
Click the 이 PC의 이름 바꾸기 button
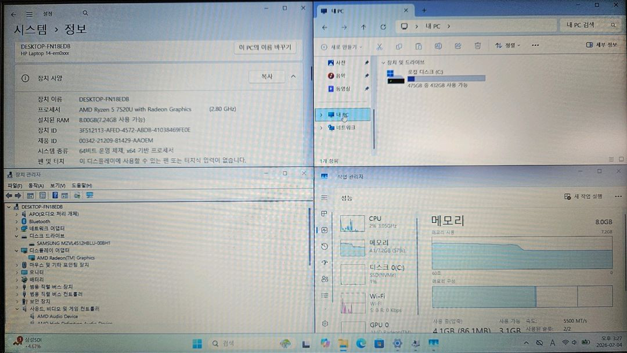(x=266, y=47)
